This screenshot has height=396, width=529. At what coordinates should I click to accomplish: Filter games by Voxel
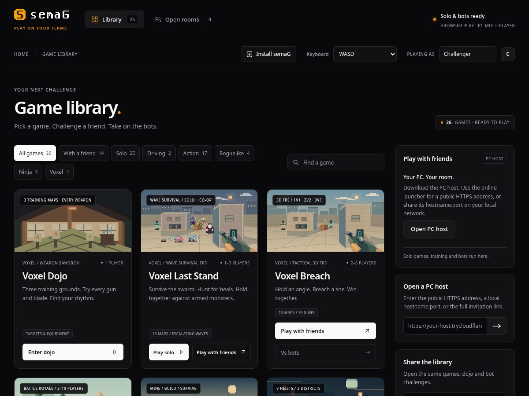coord(59,172)
